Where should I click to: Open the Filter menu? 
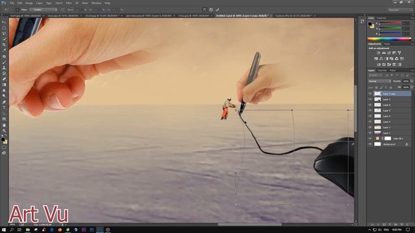pyautogui.click(x=69, y=3)
